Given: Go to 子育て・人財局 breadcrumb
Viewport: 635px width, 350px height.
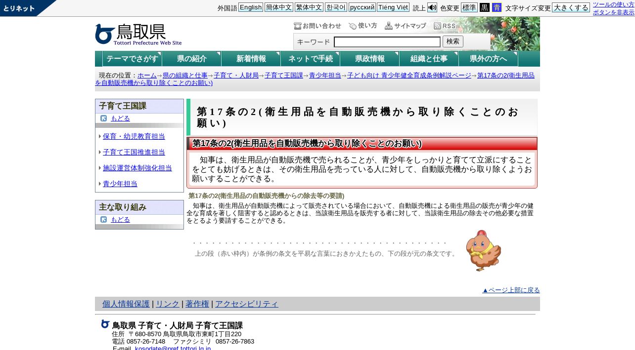Looking at the screenshot, I should coord(236,76).
